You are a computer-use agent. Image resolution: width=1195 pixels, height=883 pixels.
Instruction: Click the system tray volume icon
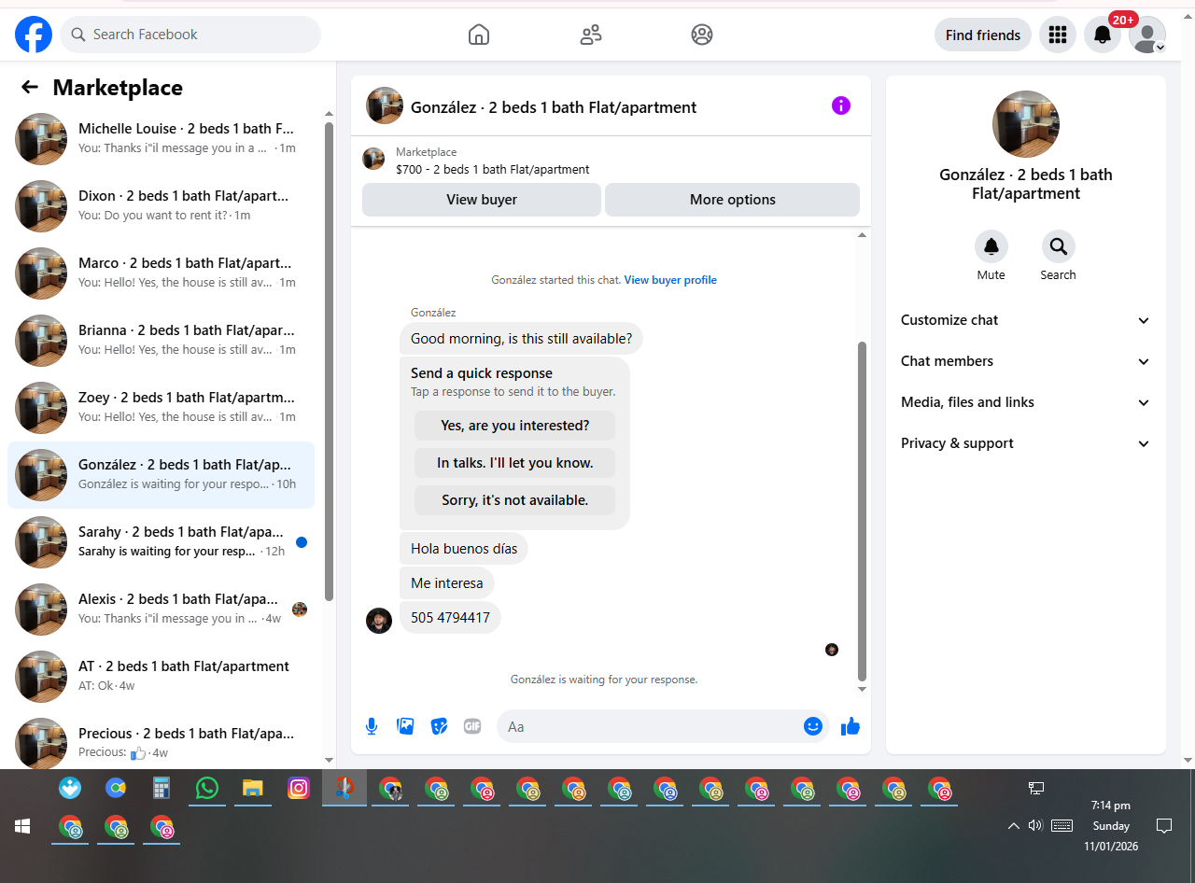click(x=1035, y=825)
